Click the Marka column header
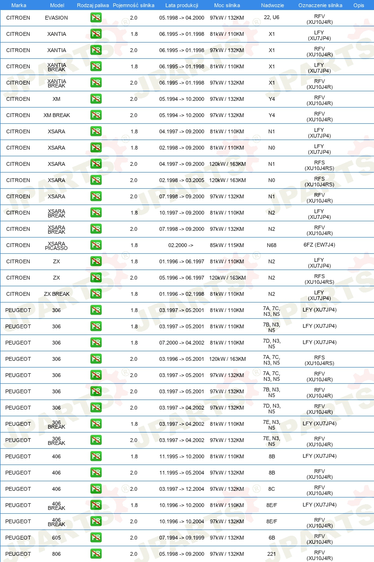This screenshot has width=374, height=562. [19, 5]
